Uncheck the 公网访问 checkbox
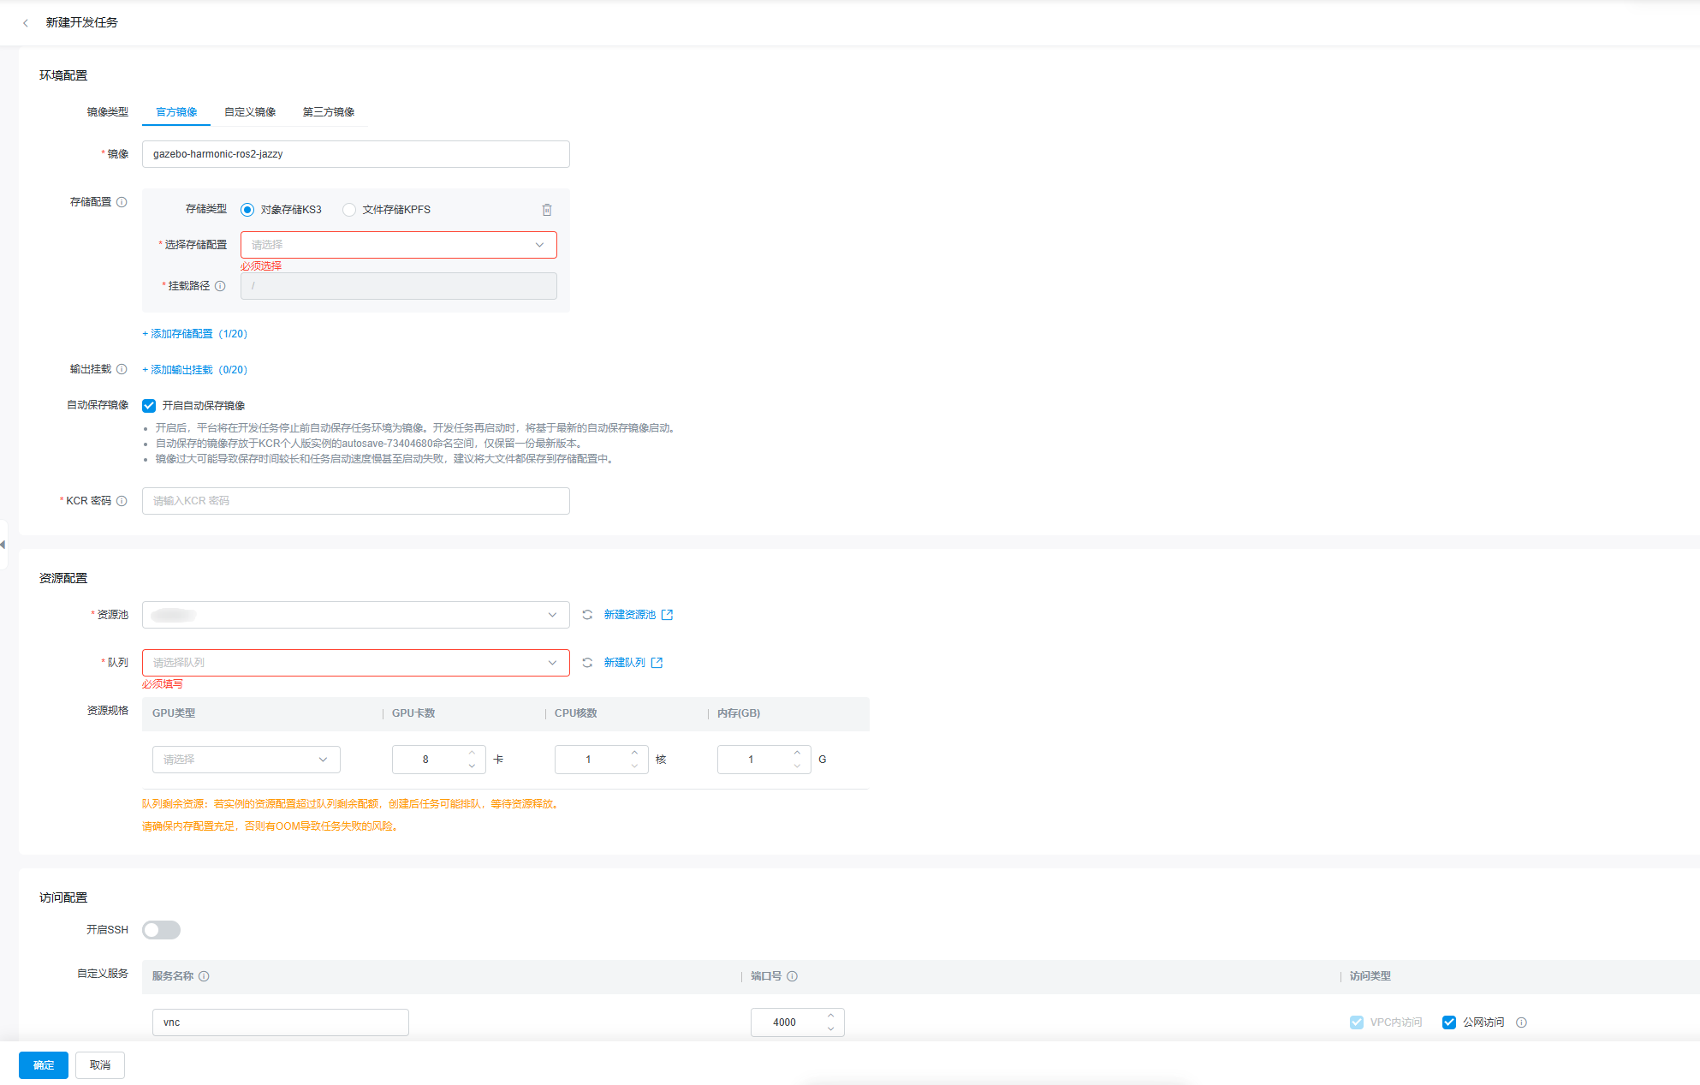 (1449, 1022)
